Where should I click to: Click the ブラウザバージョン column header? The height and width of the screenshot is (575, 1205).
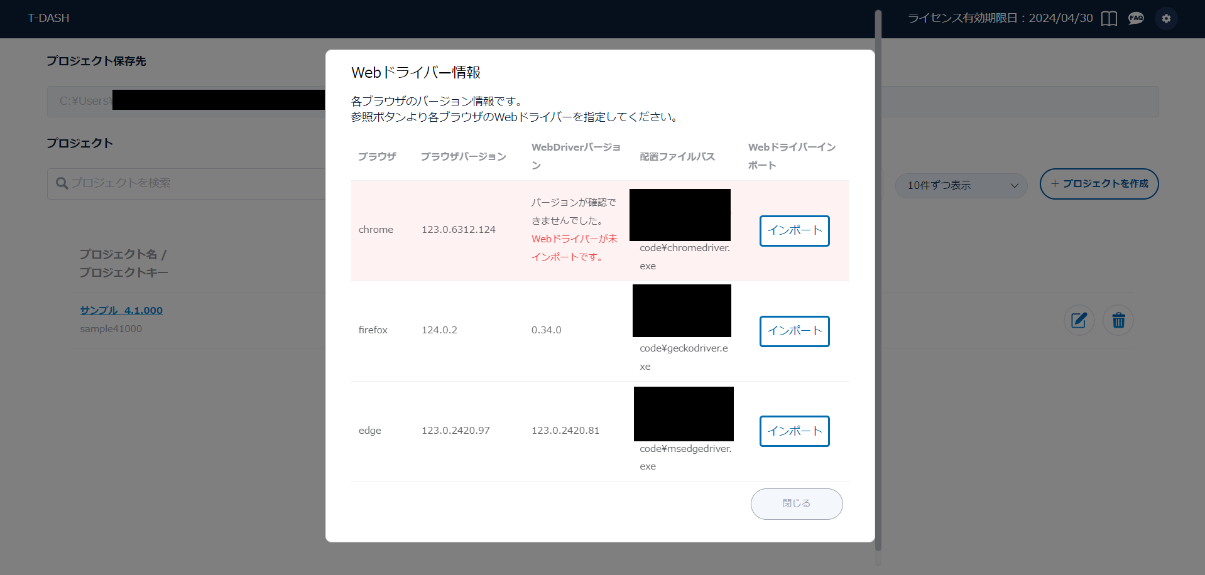pyautogui.click(x=463, y=156)
